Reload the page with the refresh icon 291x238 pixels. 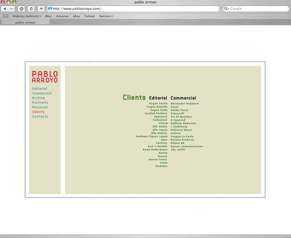31,9
